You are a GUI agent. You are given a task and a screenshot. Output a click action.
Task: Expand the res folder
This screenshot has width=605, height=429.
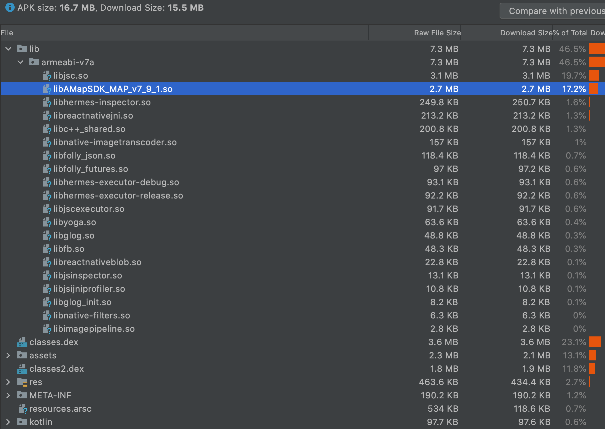click(8, 382)
